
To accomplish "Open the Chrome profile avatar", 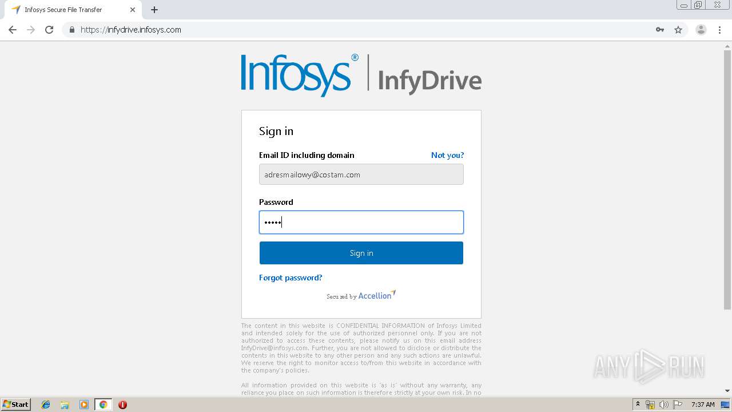I will coord(701,30).
